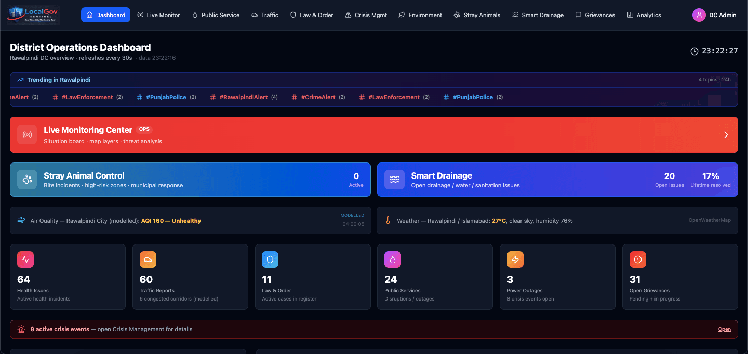Click the Stray Animal Control paw icon
Image resolution: width=748 pixels, height=354 pixels.
coord(27,180)
